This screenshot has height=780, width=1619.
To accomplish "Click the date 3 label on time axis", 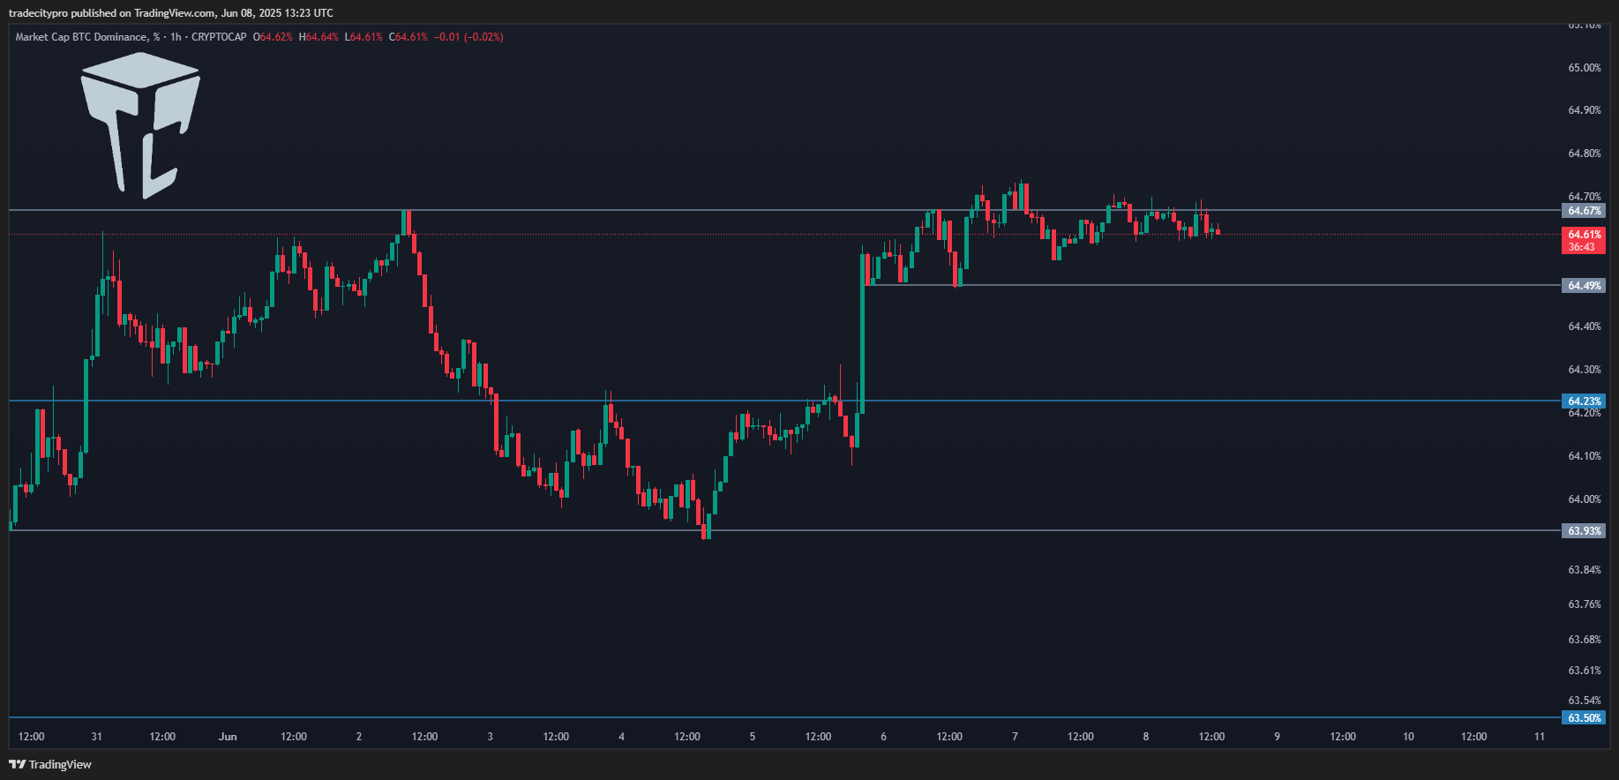I will [x=491, y=737].
